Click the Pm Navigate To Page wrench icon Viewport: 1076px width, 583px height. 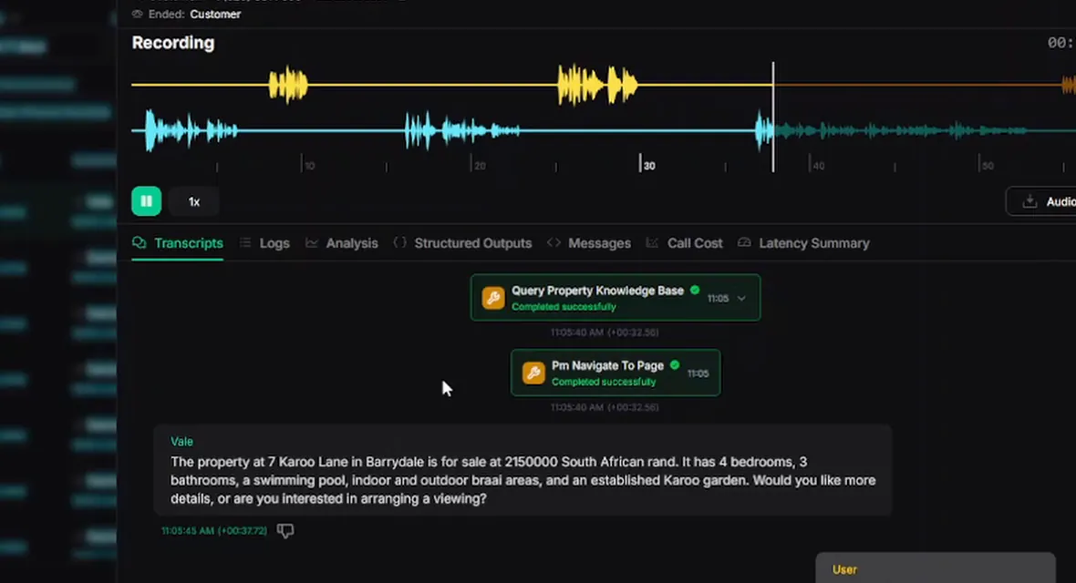[533, 373]
